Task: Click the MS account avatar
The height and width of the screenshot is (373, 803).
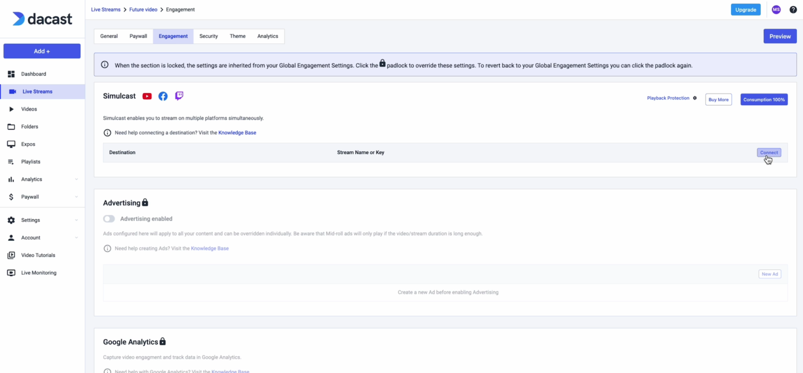Action: tap(776, 9)
